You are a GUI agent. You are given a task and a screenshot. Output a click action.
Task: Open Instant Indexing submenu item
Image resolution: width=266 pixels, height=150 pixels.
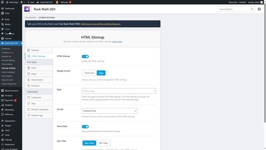coord(8,72)
